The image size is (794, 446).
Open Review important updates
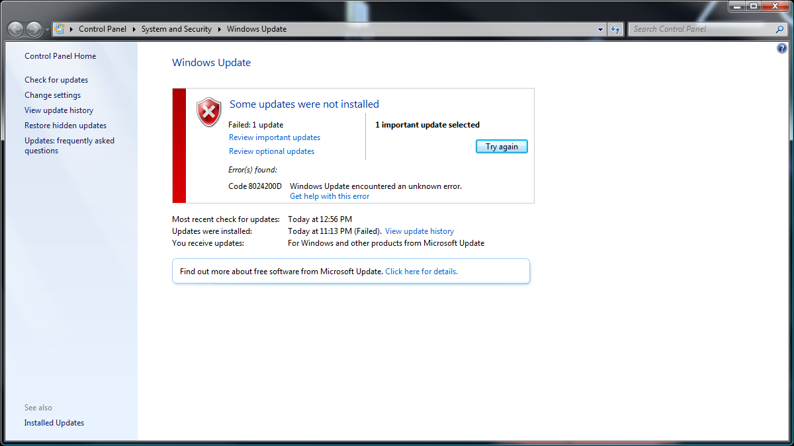click(x=275, y=137)
